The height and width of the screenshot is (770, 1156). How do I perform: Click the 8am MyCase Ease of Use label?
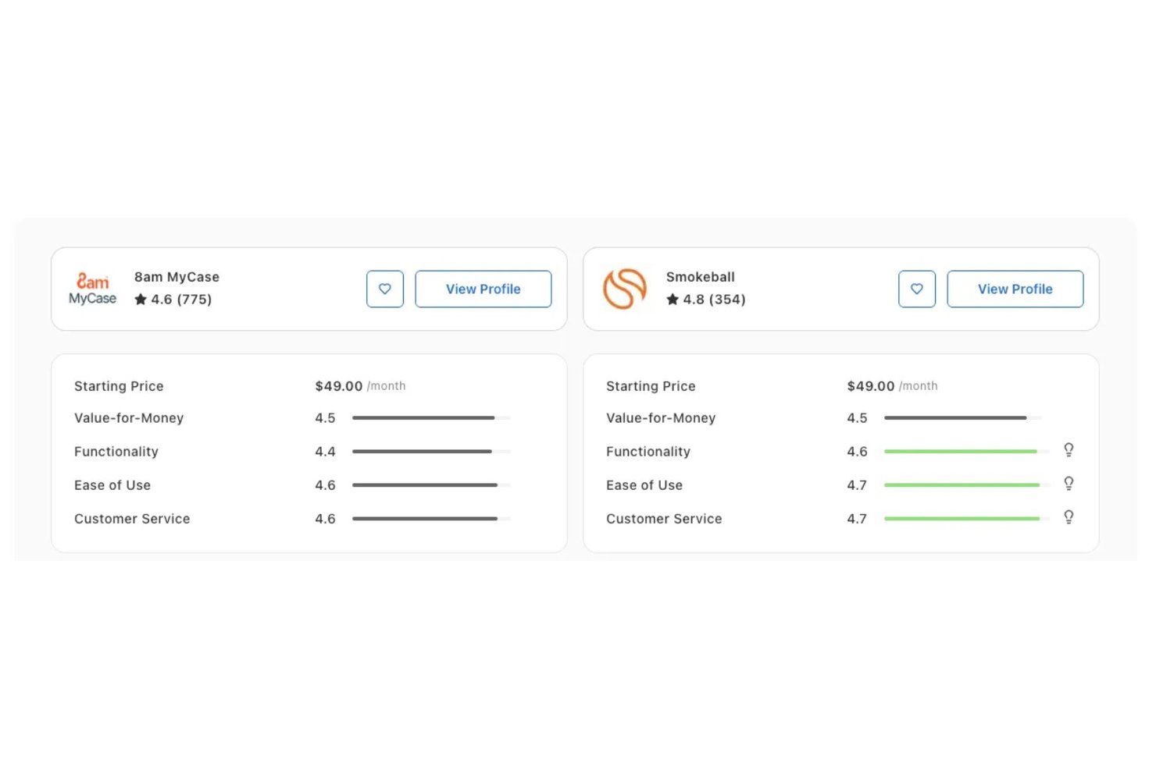pyautogui.click(x=112, y=485)
